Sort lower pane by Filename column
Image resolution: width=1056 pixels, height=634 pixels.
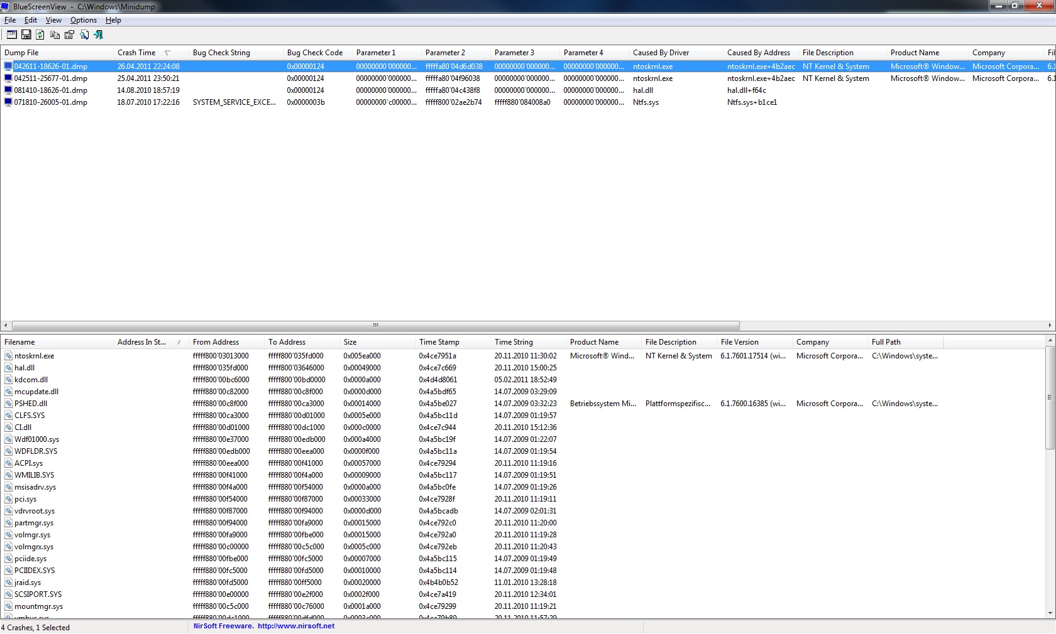point(57,342)
